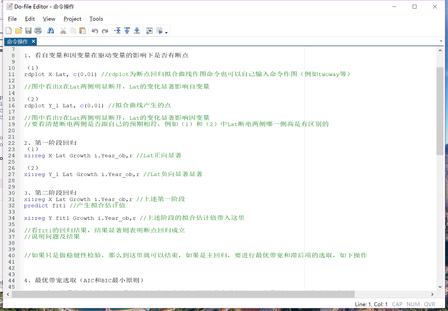
Task: Close the 命令操作 tab
Action: point(33,41)
